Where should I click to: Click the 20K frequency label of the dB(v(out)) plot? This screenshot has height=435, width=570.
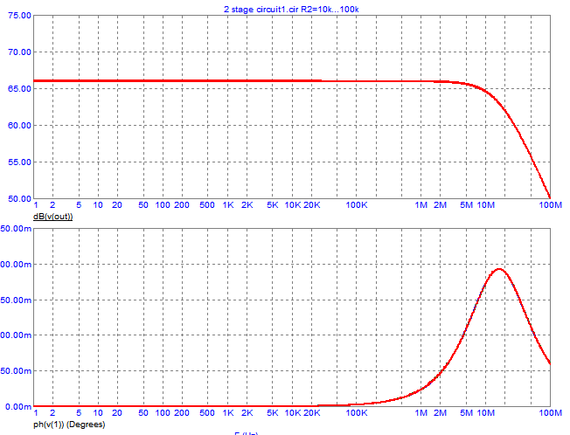click(x=312, y=205)
